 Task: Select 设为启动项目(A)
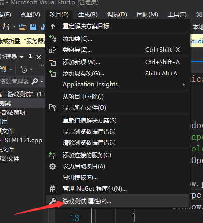pyautogui.click(x=117, y=166)
